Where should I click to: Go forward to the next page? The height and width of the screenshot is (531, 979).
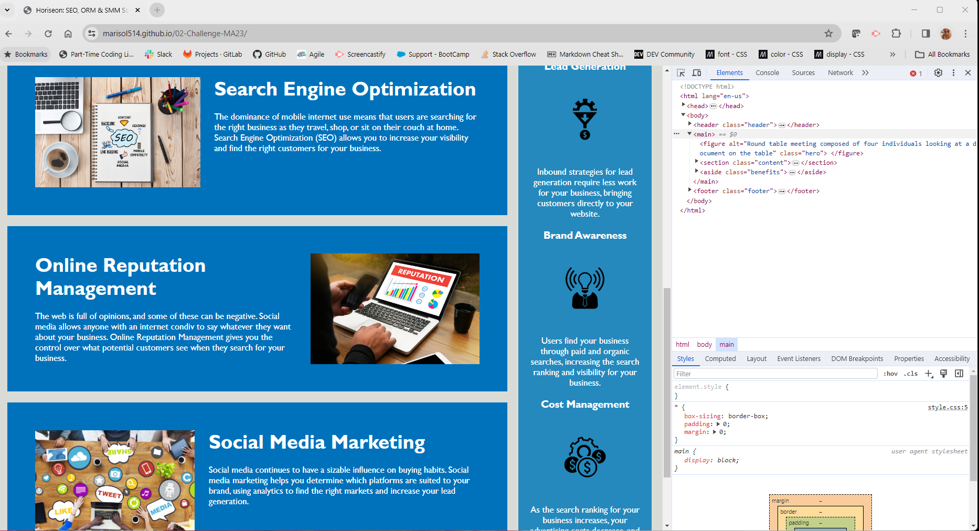(28, 34)
